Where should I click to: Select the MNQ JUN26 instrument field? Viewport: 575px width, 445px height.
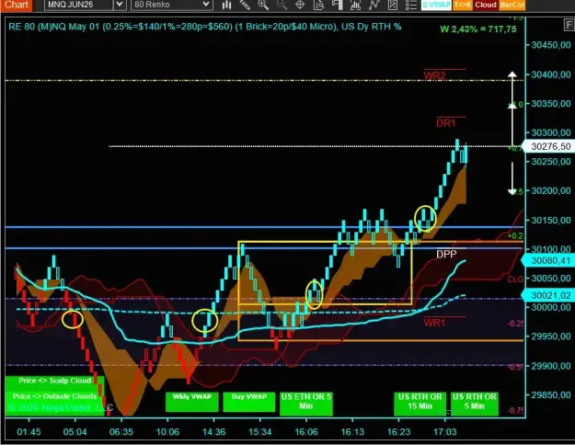[x=79, y=5]
